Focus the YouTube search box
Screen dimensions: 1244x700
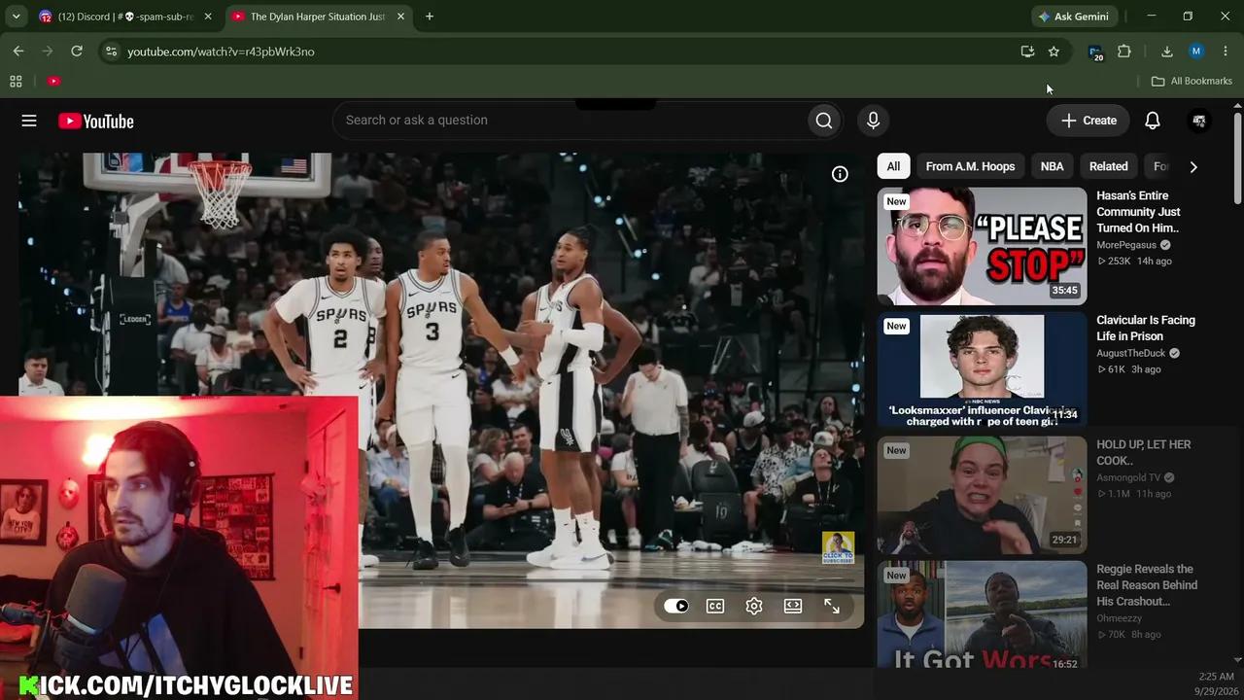(x=573, y=121)
